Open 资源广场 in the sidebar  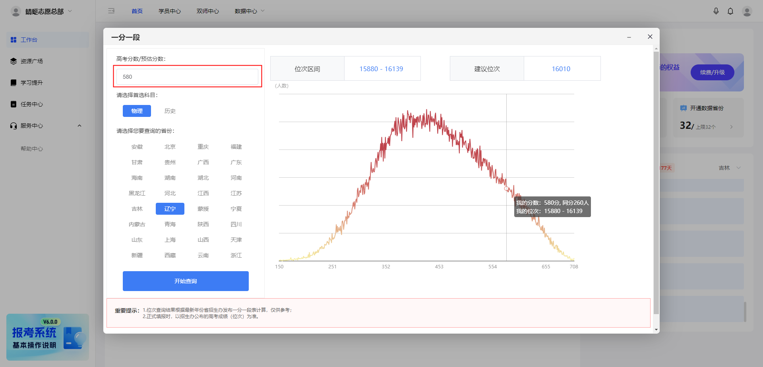click(x=31, y=61)
